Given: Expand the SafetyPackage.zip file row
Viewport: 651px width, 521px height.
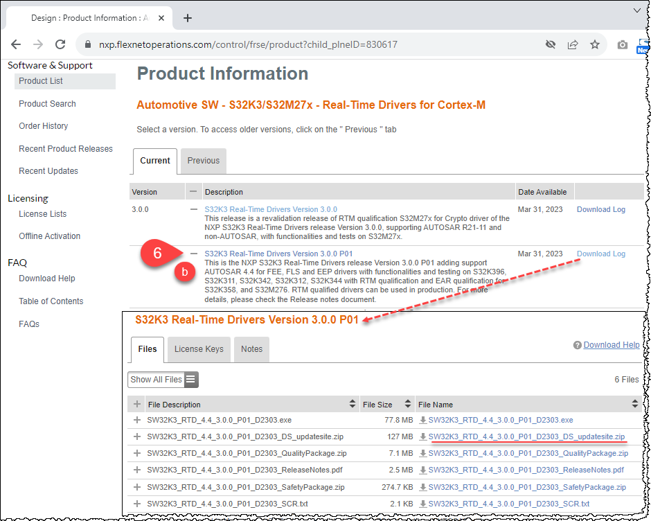Looking at the screenshot, I should pos(136,487).
